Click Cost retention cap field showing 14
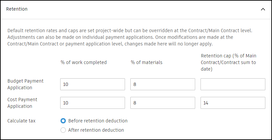This screenshot has width=272, height=140. 233,103
